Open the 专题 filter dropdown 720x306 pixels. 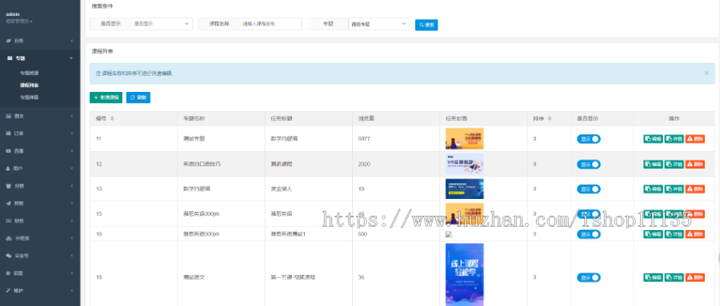pos(379,24)
